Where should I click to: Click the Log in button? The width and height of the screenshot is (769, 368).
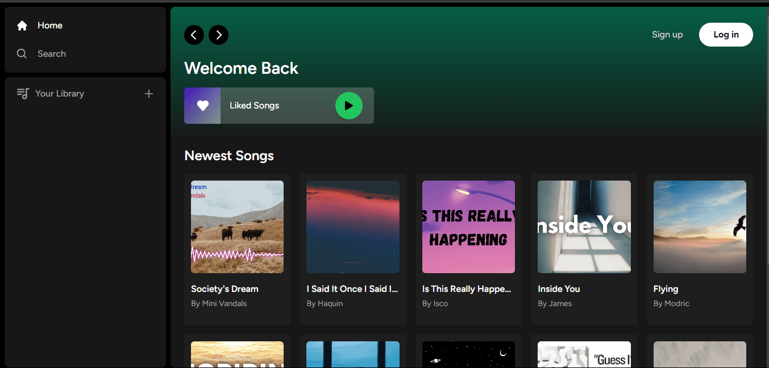coord(726,35)
